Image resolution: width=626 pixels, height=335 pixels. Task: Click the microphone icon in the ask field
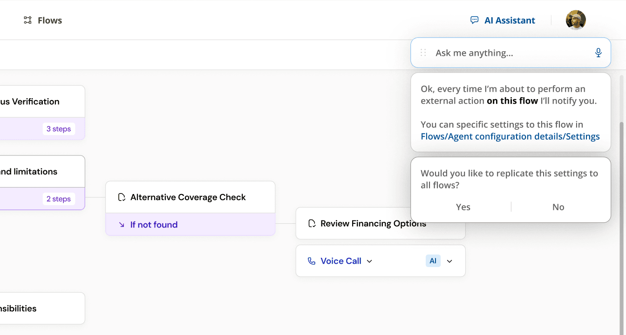[599, 53]
